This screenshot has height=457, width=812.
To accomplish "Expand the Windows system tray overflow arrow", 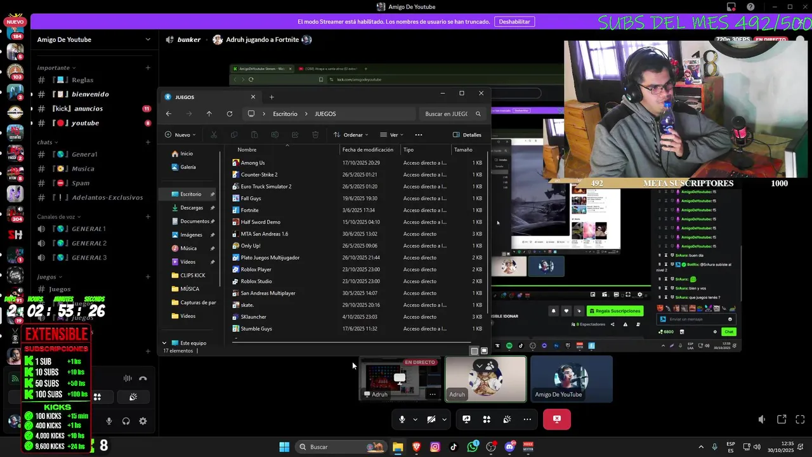I will click(701, 447).
